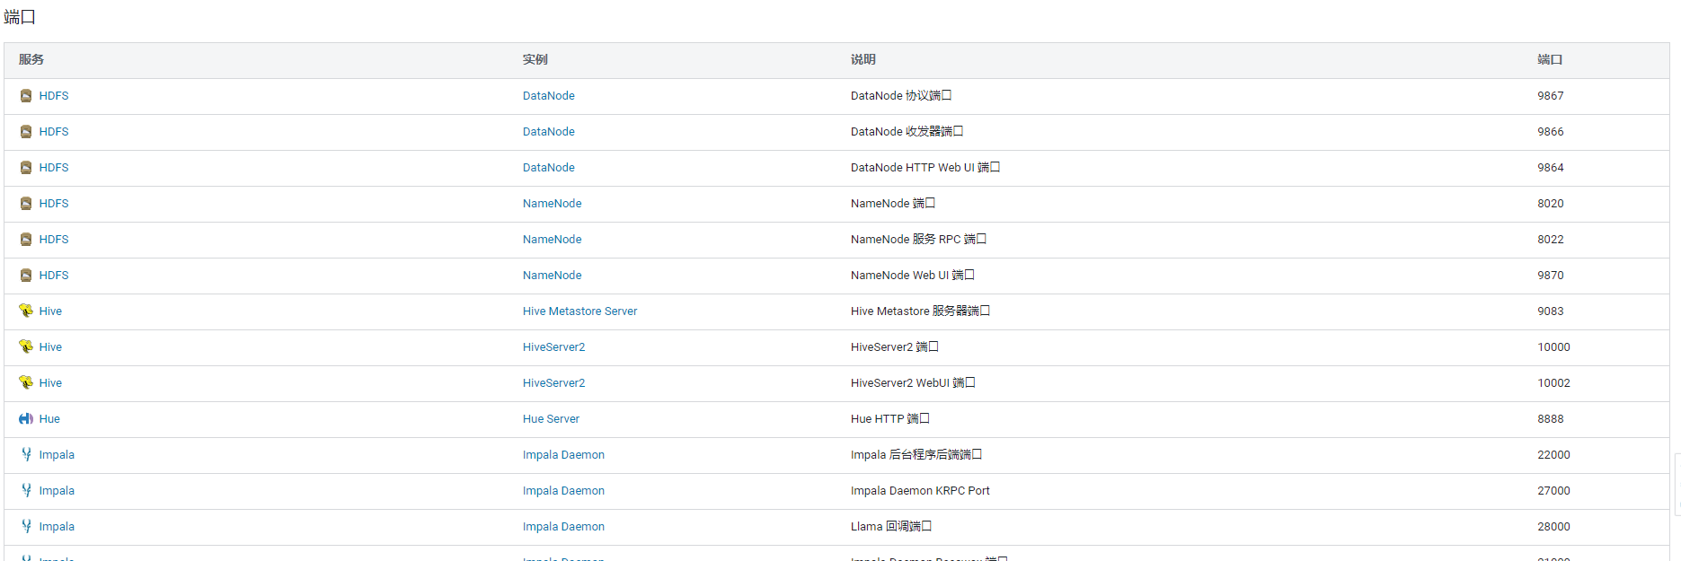Open the Hive Metastore Server instance link
This screenshot has width=1681, height=561.
(x=580, y=311)
